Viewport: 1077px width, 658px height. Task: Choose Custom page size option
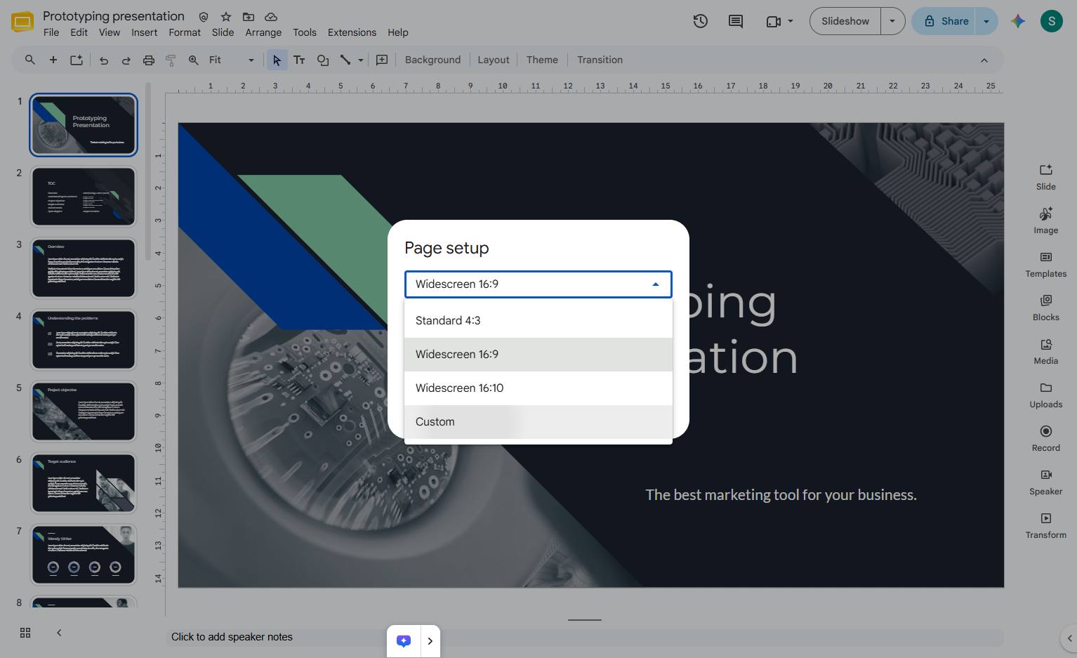(538, 422)
